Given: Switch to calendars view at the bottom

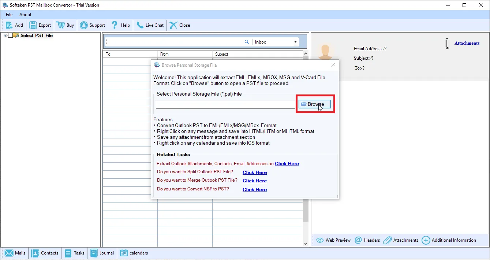Looking at the screenshot, I should tap(134, 253).
